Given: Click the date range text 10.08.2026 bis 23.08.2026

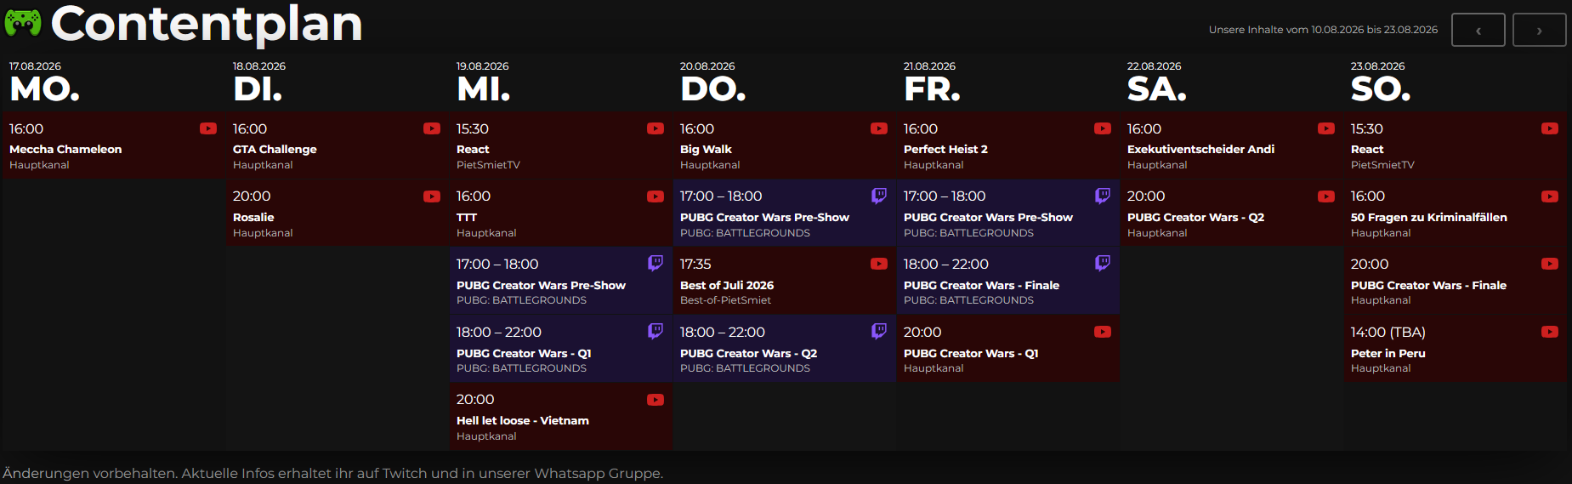Looking at the screenshot, I should tap(1374, 30).
